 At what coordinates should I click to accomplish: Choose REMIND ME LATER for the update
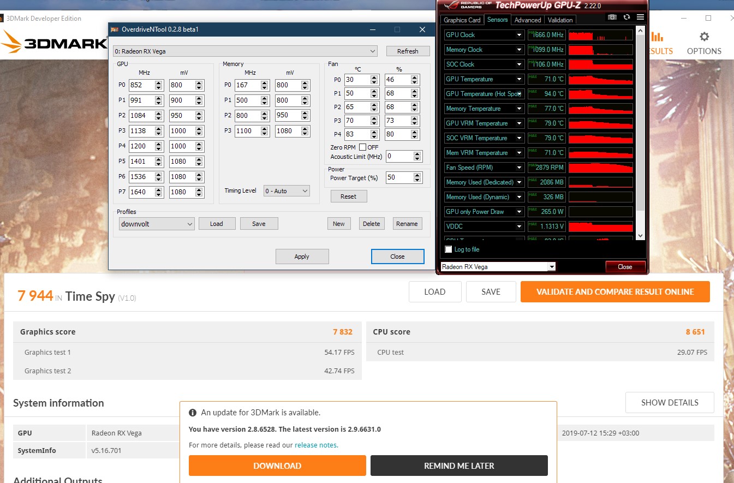[459, 466]
